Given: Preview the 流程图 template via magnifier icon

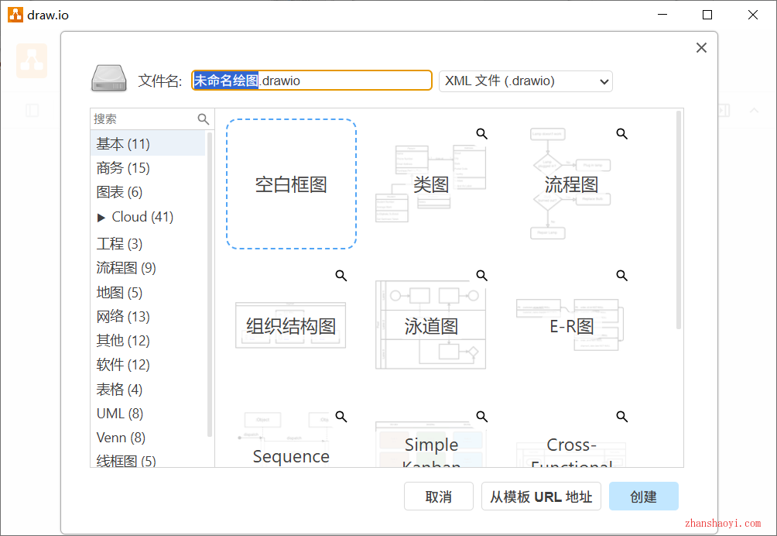Looking at the screenshot, I should point(621,134).
